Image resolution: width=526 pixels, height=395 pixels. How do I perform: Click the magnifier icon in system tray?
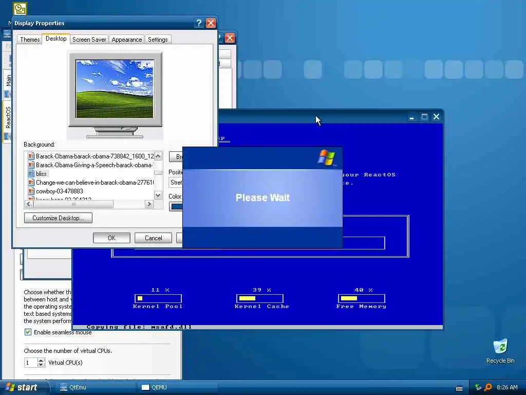point(488,387)
